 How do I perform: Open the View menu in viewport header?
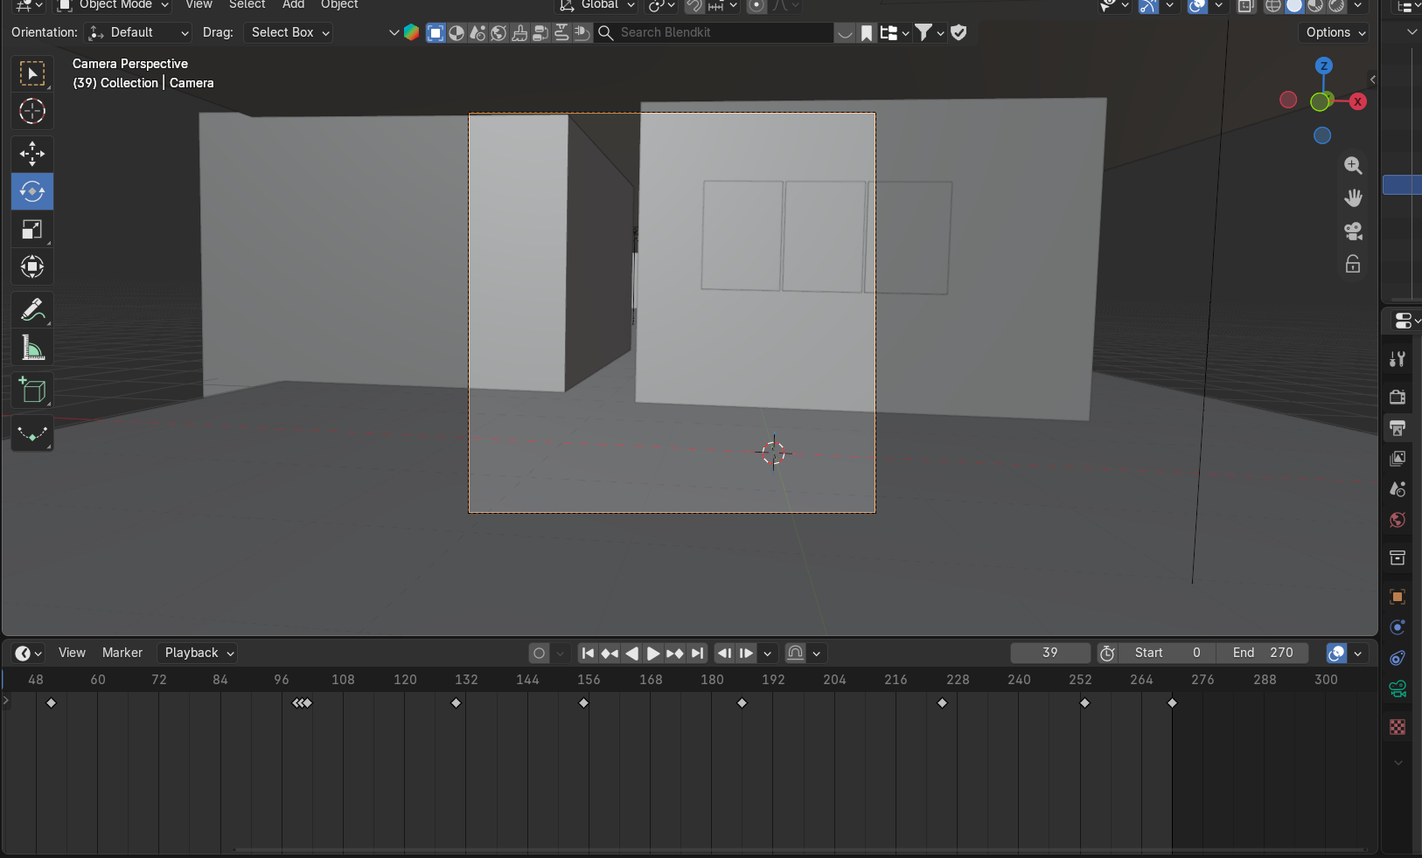pos(199,5)
